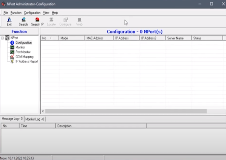Open the View menu
This screenshot has height=160, width=226.
point(46,13)
